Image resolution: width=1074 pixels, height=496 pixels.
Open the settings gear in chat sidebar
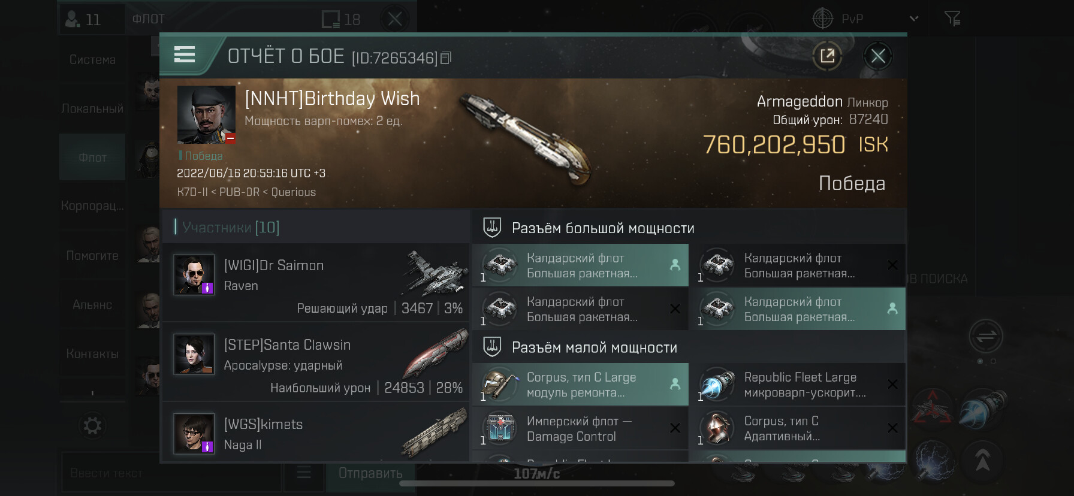tap(92, 426)
